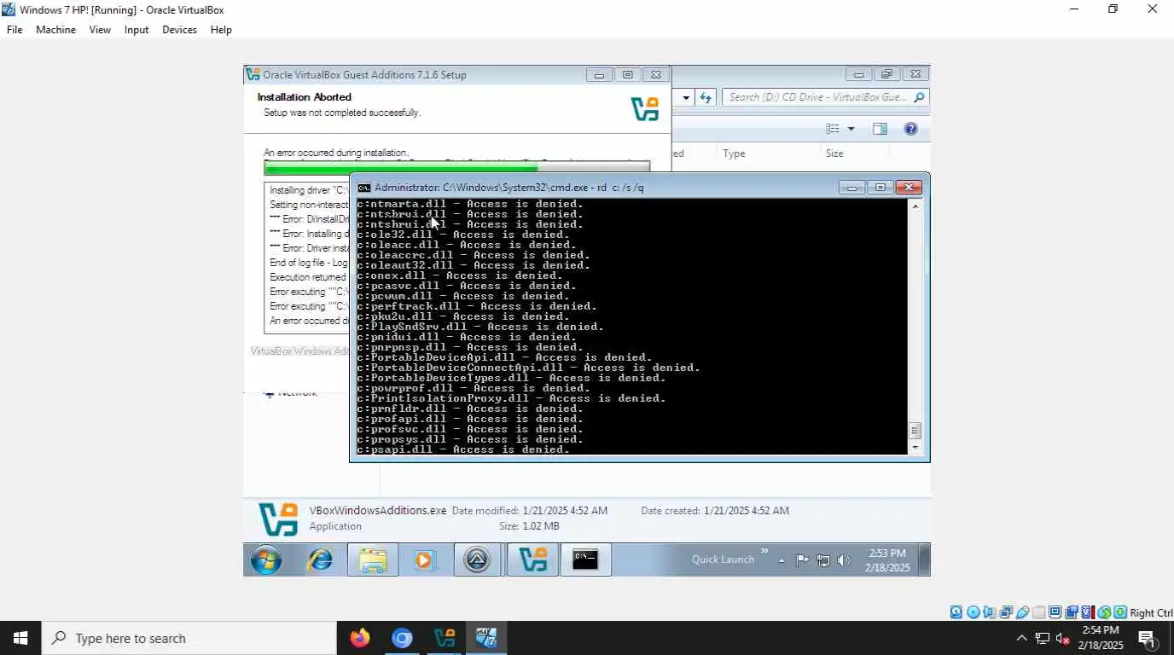1174x655 pixels.
Task: Change Explorer view mode icon
Action: 833,129
